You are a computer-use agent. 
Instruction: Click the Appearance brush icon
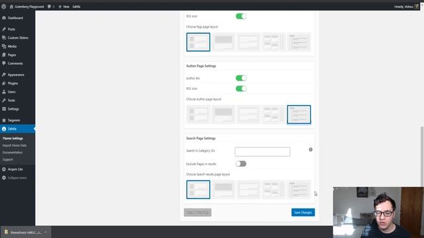4,75
